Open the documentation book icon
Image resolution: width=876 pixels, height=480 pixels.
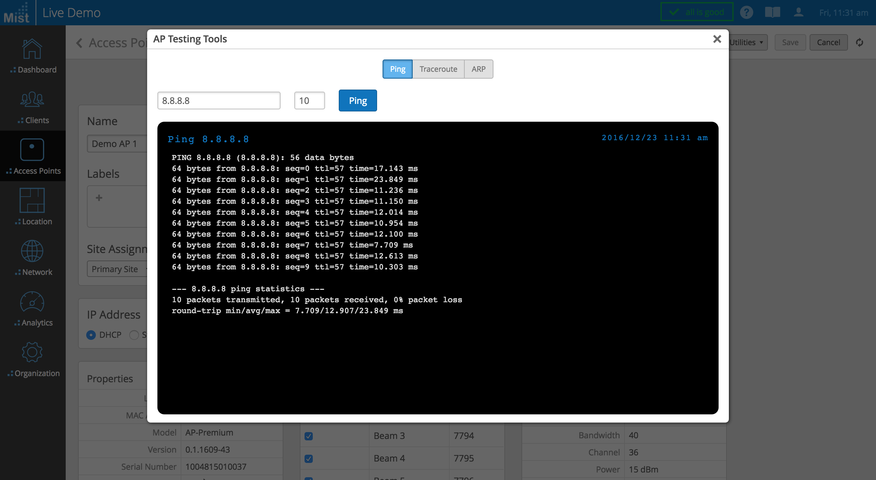[x=772, y=13]
